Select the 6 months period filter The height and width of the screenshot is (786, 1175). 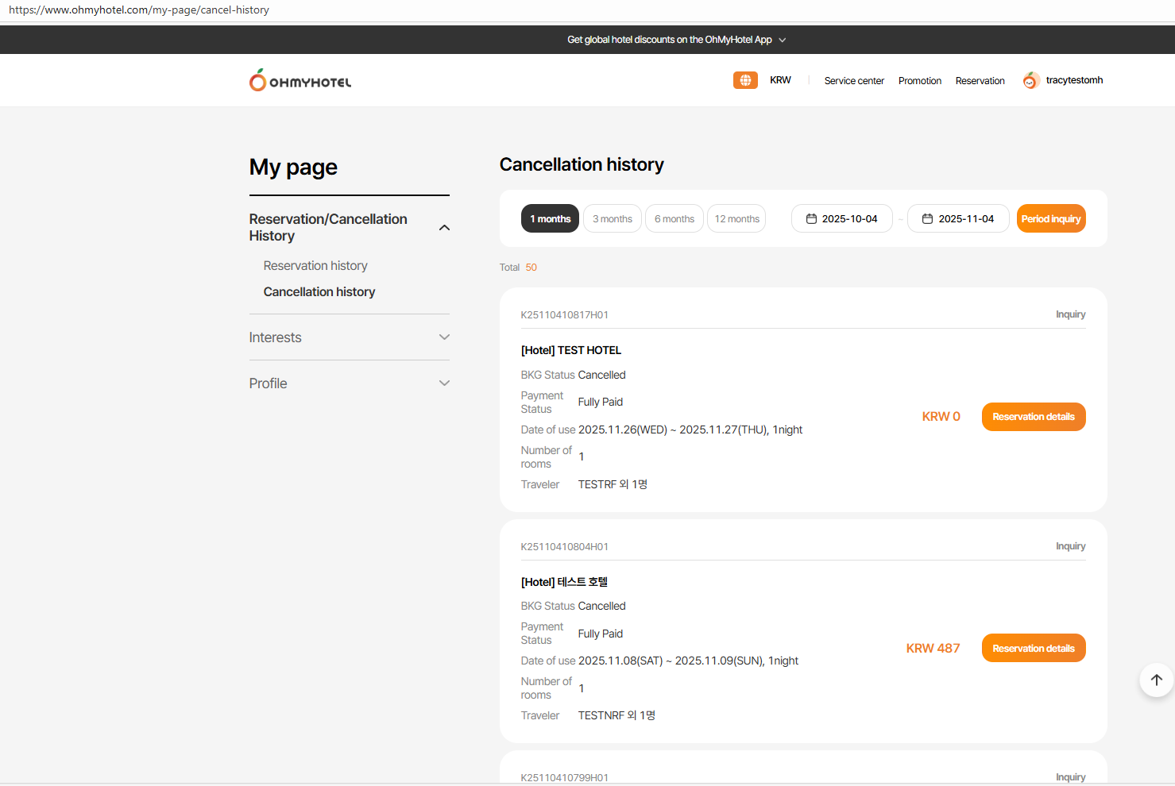(674, 218)
